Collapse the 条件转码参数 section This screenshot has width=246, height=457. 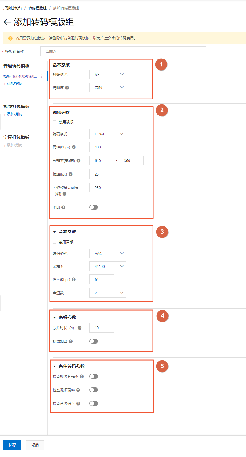(54, 366)
